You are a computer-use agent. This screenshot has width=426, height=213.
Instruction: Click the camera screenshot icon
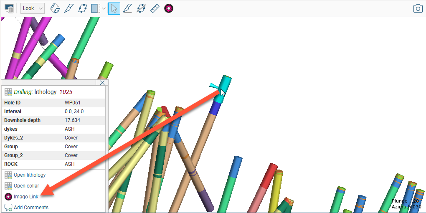point(418,8)
